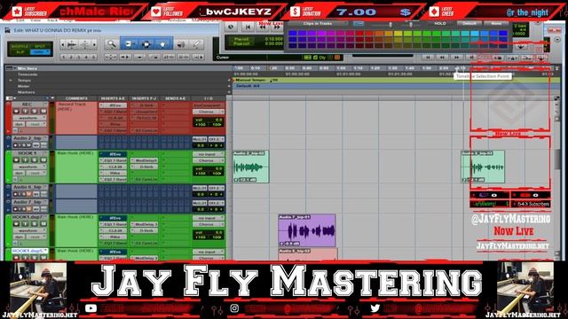The height and width of the screenshot is (319, 568).
Task: Click None in the color palette
Action: point(496,24)
